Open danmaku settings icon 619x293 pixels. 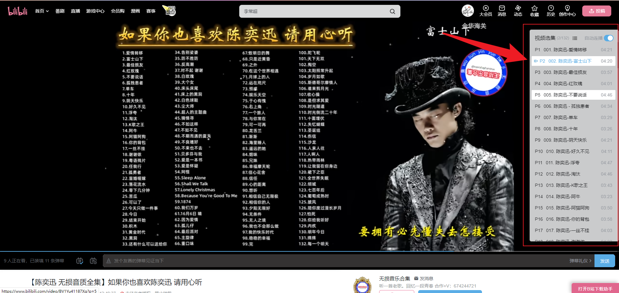pos(93,261)
